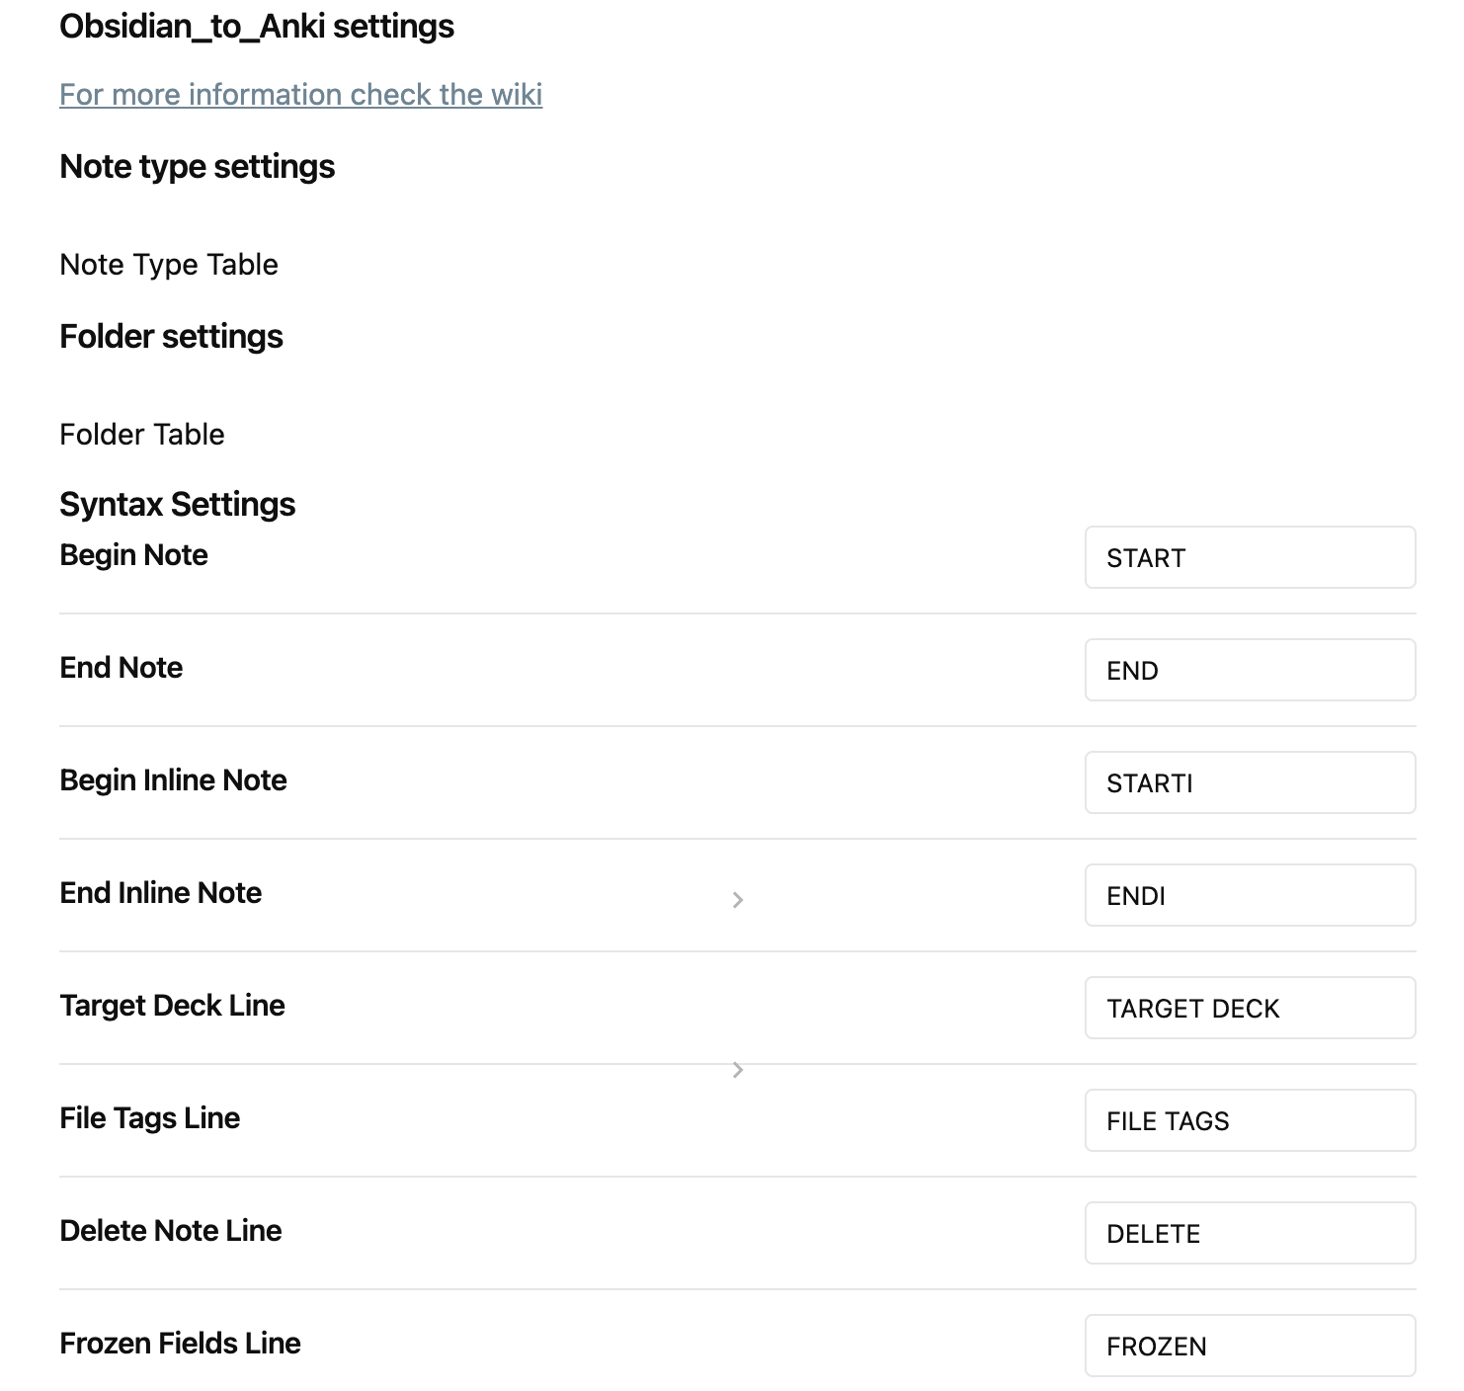This screenshot has height=1391, width=1464.
Task: Expand the chevron above File Tags Line
Action: pyautogui.click(x=737, y=1069)
